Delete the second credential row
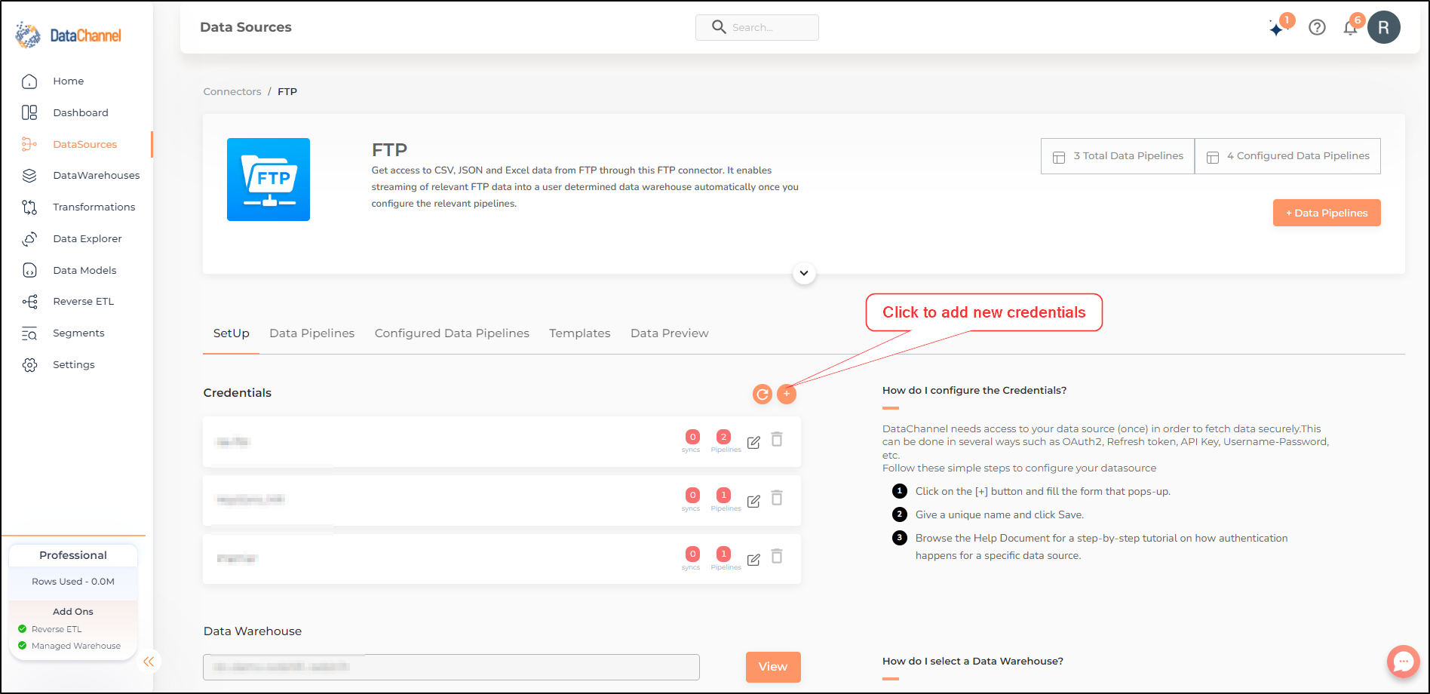The width and height of the screenshot is (1430, 694). [x=777, y=498]
